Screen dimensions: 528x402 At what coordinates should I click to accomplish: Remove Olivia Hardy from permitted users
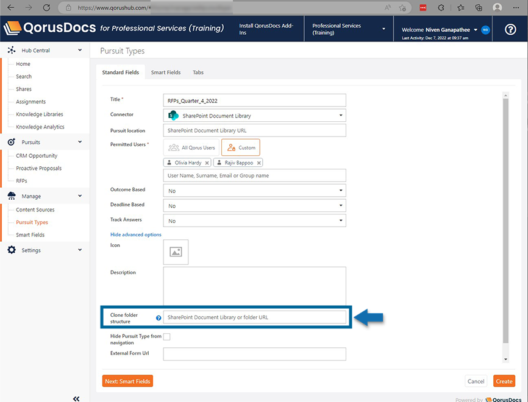(207, 163)
